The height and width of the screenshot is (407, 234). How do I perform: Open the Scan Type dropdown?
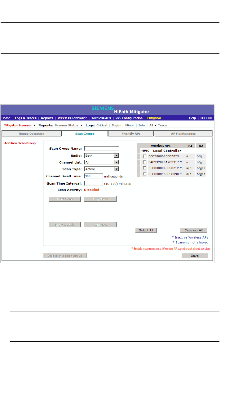point(102,169)
